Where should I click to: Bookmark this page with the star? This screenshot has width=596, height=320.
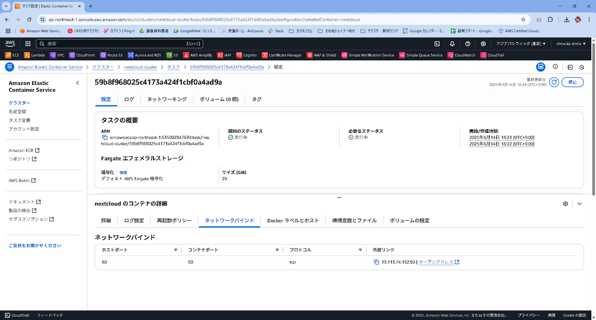tap(523, 20)
